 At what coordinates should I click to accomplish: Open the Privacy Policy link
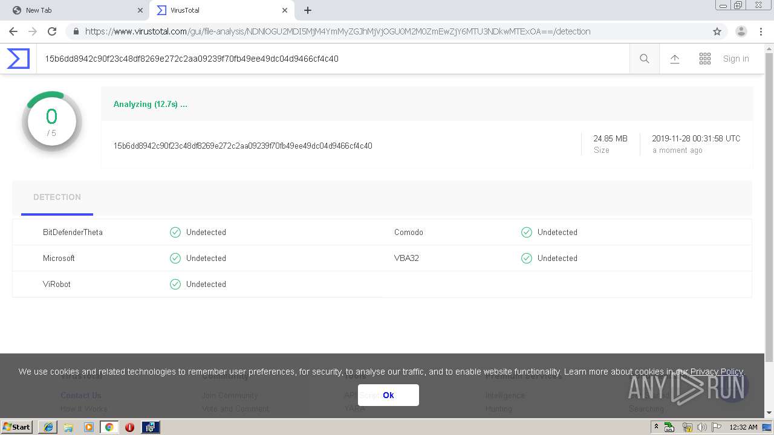click(x=717, y=372)
